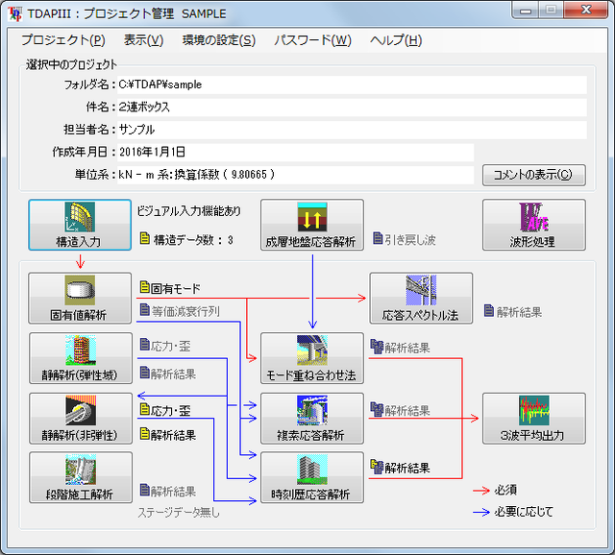Open the 表示(V) menu

click(143, 40)
